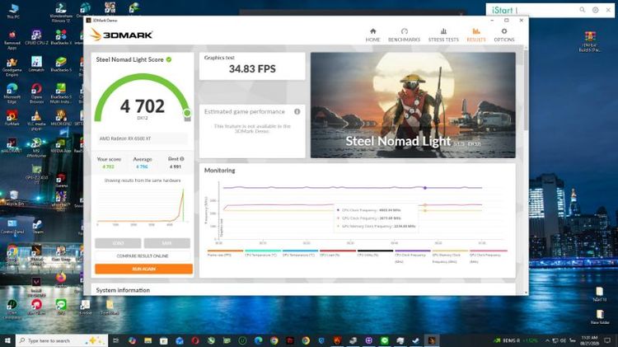This screenshot has height=347, width=618.
Task: Show hidden system tray icons
Action: coord(547,340)
